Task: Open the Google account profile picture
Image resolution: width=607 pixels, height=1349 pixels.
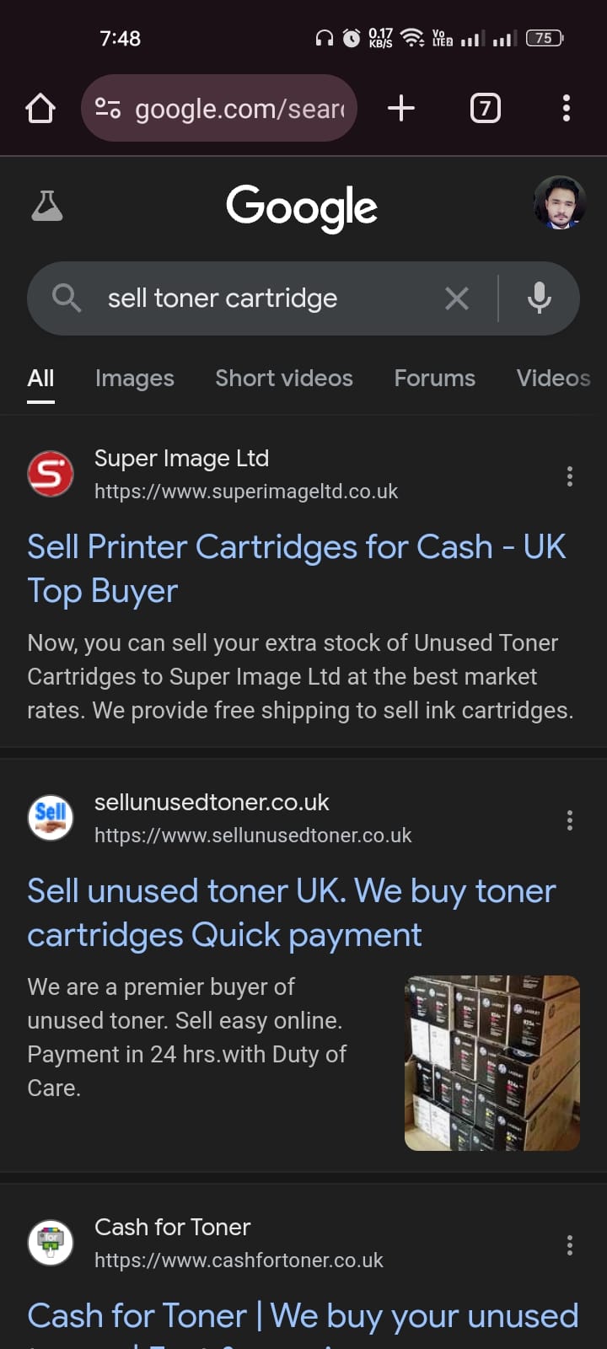Action: tap(559, 203)
